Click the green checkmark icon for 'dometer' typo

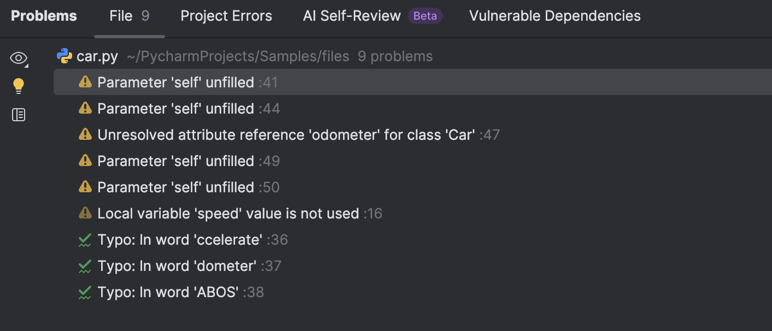[86, 265]
